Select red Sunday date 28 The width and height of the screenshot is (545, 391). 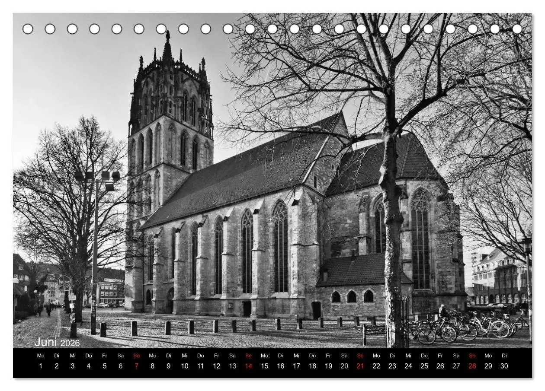pyautogui.click(x=472, y=366)
